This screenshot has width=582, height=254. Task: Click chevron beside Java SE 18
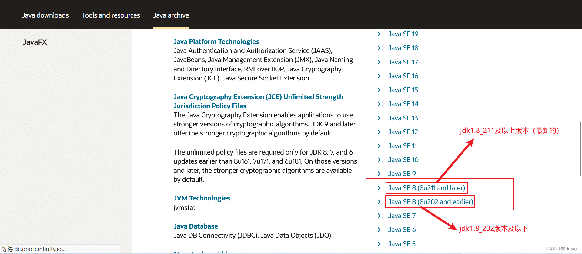coord(379,48)
